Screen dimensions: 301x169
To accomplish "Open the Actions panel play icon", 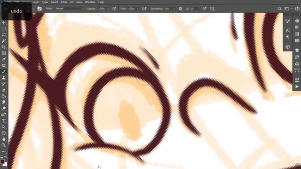I will point(297,86).
